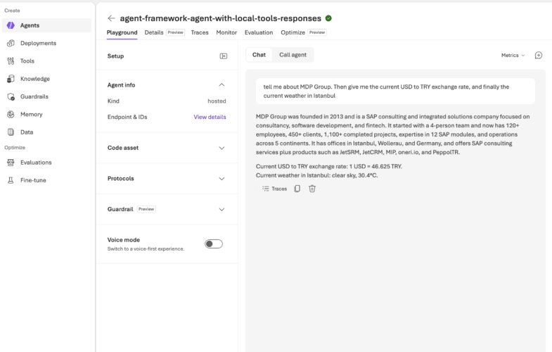The width and height of the screenshot is (552, 352).
Task: Open the Optimize tab
Action: coord(293,32)
